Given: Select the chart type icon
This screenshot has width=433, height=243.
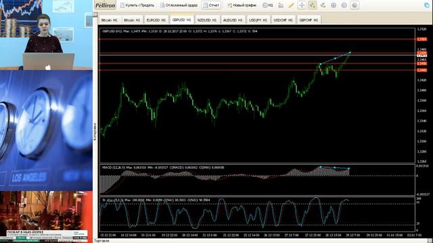Looking at the screenshot, I should tap(281, 5).
